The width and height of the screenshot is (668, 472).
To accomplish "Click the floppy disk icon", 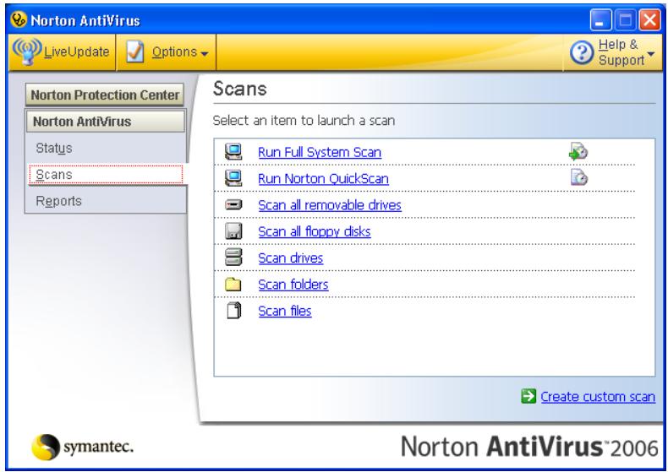I will pos(233,231).
